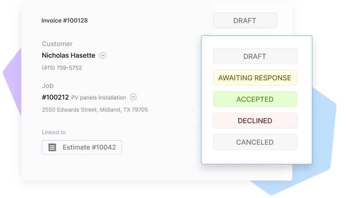Set status to ACCEPTED
Image resolution: width=347 pixels, height=198 pixels.
tap(255, 99)
